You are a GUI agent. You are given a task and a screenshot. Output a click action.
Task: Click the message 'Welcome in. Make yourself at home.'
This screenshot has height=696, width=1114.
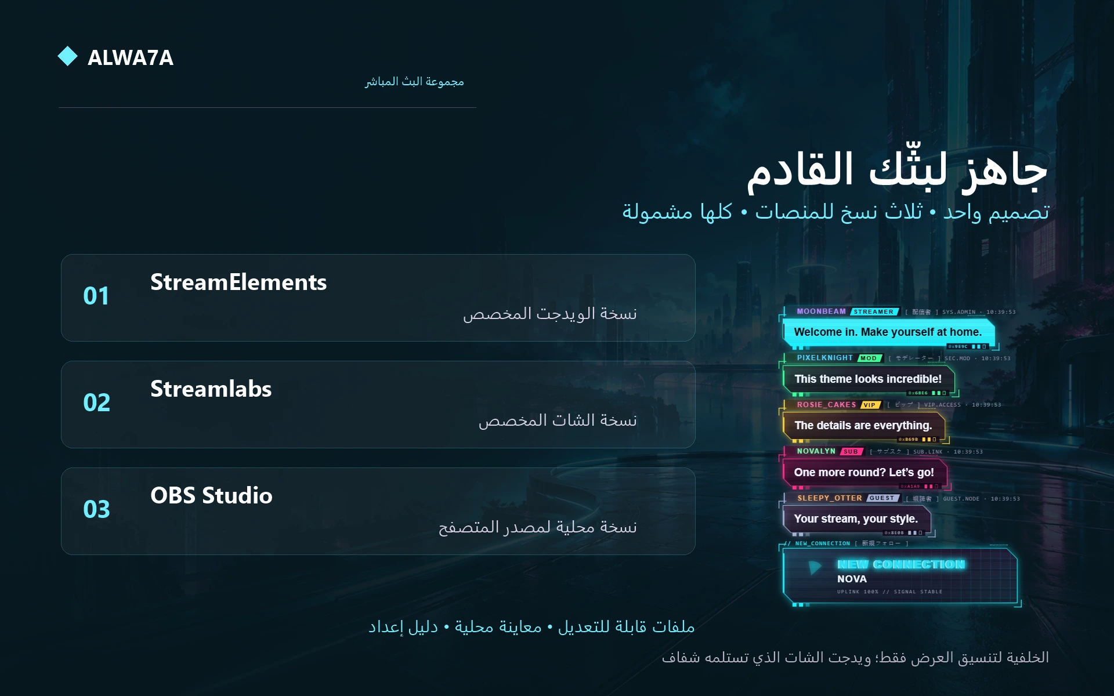[888, 332]
